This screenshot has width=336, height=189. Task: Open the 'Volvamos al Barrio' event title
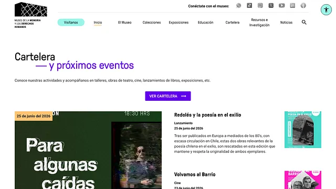(195, 174)
